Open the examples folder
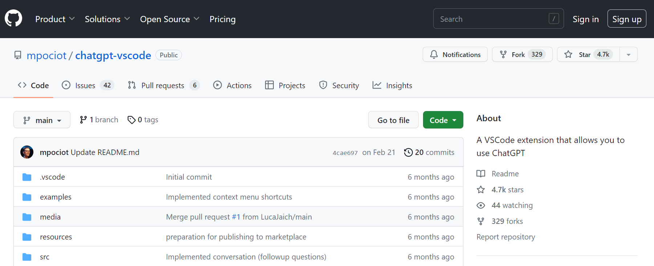Screen dimensions: 654x266 tap(56, 197)
